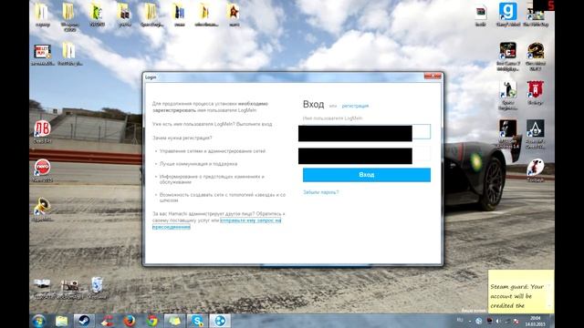Open the red C icon in taskbar
584x328 pixels.
coord(107,321)
